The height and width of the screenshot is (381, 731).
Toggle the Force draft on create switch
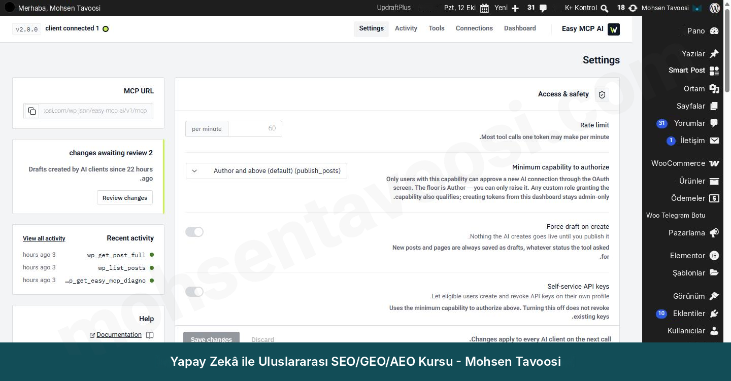(194, 232)
